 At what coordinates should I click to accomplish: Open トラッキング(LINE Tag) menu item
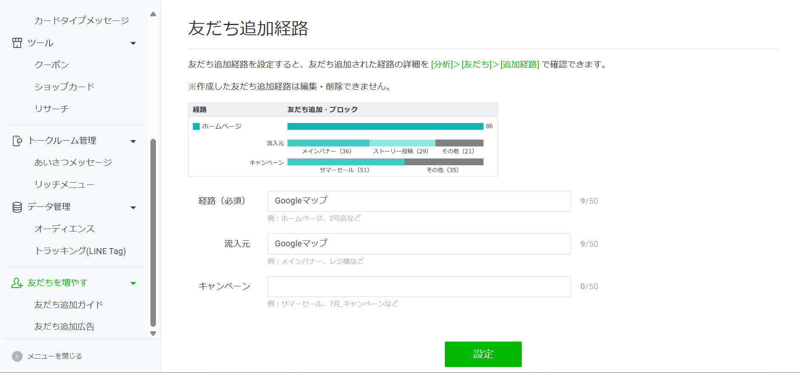tap(80, 251)
